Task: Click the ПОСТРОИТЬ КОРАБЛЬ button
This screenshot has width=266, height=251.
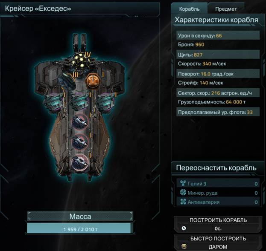Action: (218, 224)
